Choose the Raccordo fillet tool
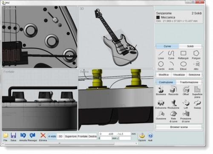 tap(173, 90)
